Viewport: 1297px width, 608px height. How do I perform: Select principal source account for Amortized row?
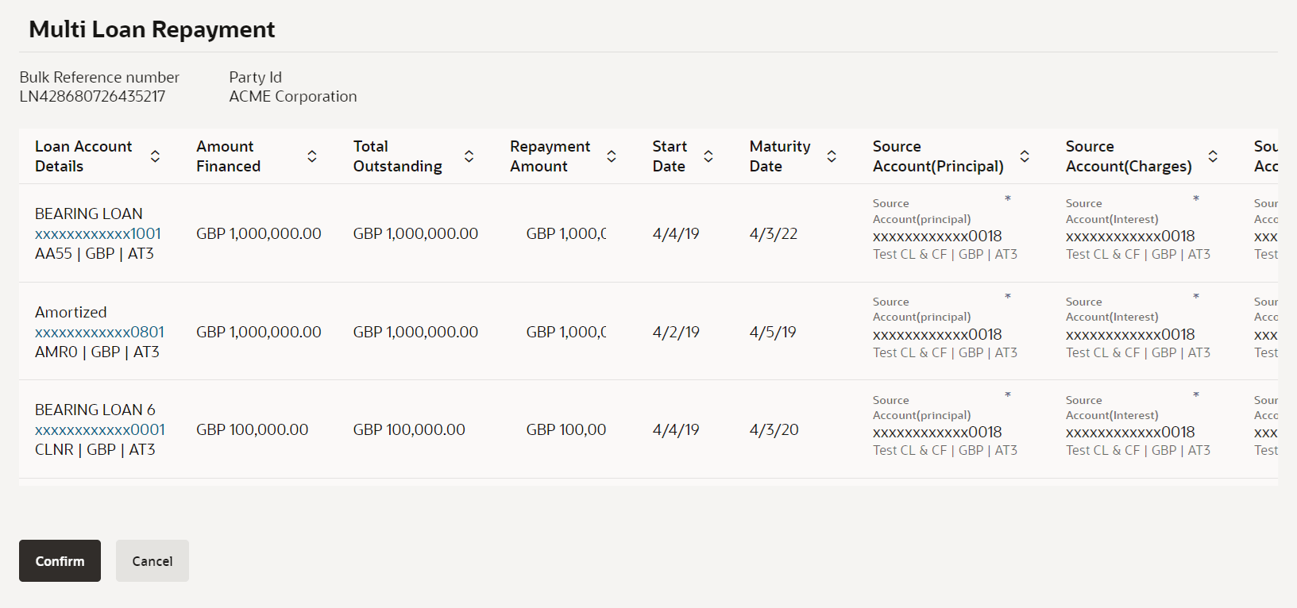937,335
